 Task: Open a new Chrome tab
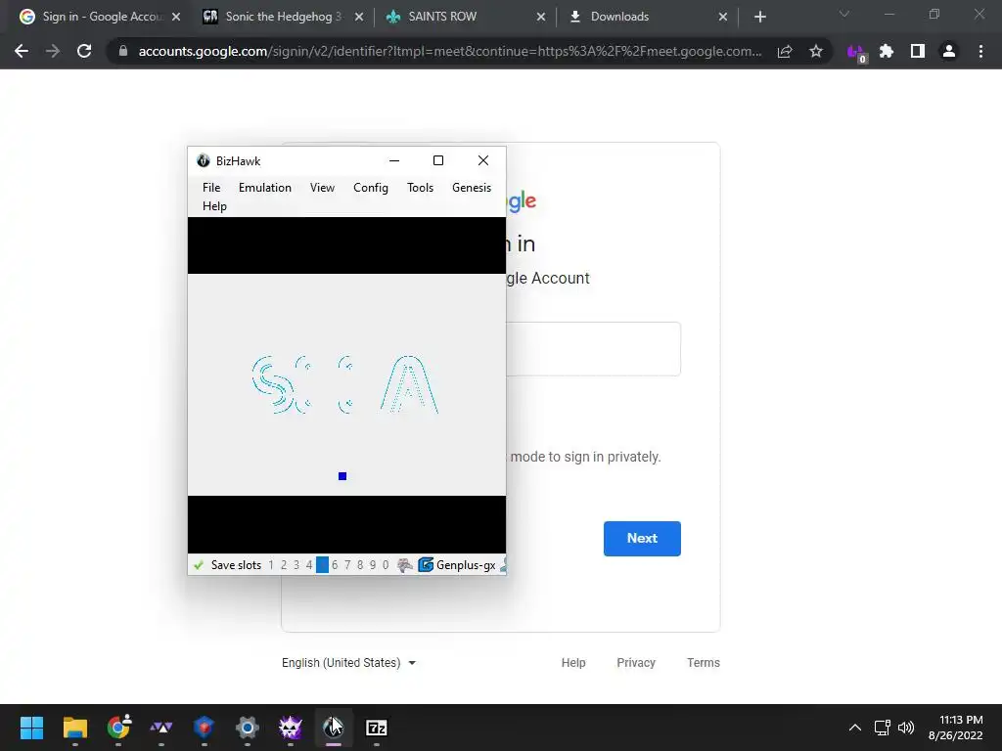coord(759,17)
